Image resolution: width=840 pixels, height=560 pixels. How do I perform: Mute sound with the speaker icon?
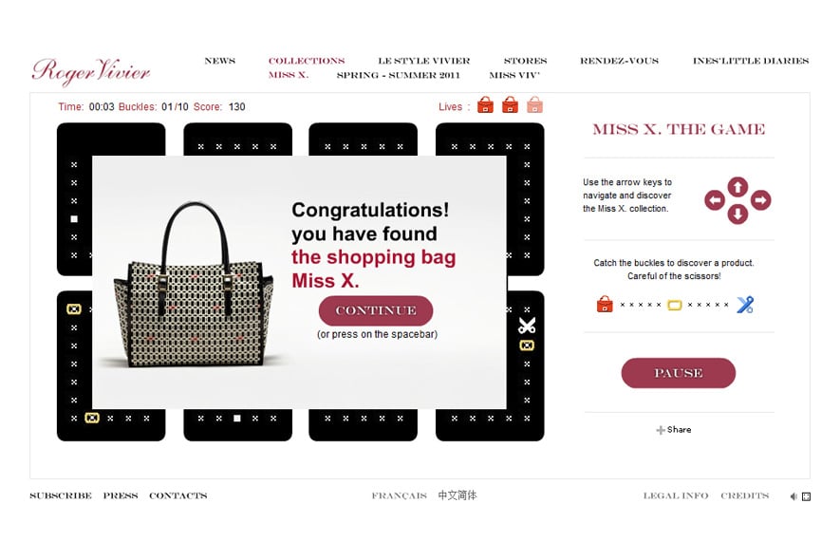click(793, 496)
